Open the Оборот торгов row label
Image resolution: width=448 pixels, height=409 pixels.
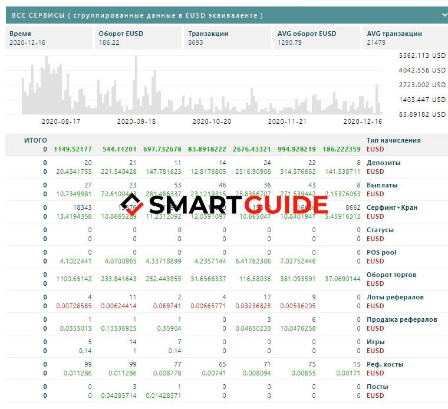pyautogui.click(x=391, y=275)
